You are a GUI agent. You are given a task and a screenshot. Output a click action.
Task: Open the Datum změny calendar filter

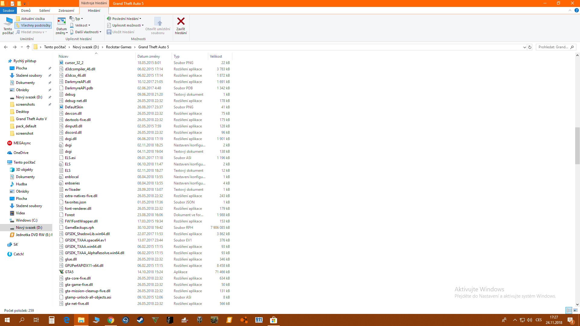62,26
